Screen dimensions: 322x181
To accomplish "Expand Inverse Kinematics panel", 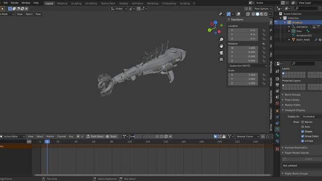I will pos(296,147).
